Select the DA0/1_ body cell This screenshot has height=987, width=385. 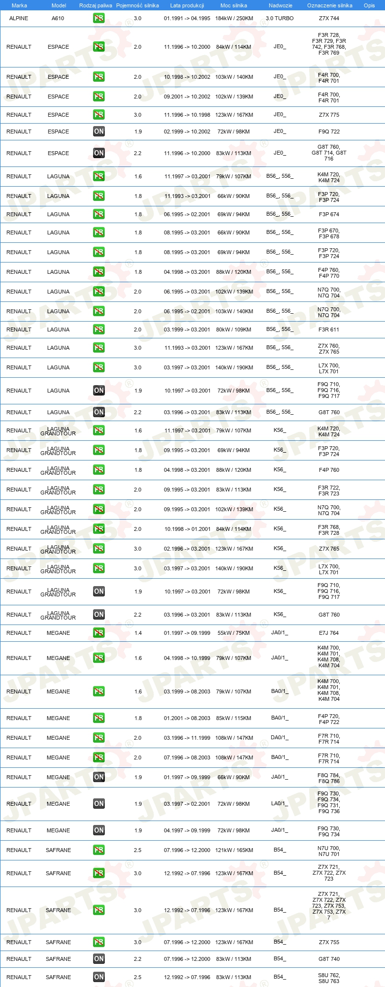tap(280, 737)
